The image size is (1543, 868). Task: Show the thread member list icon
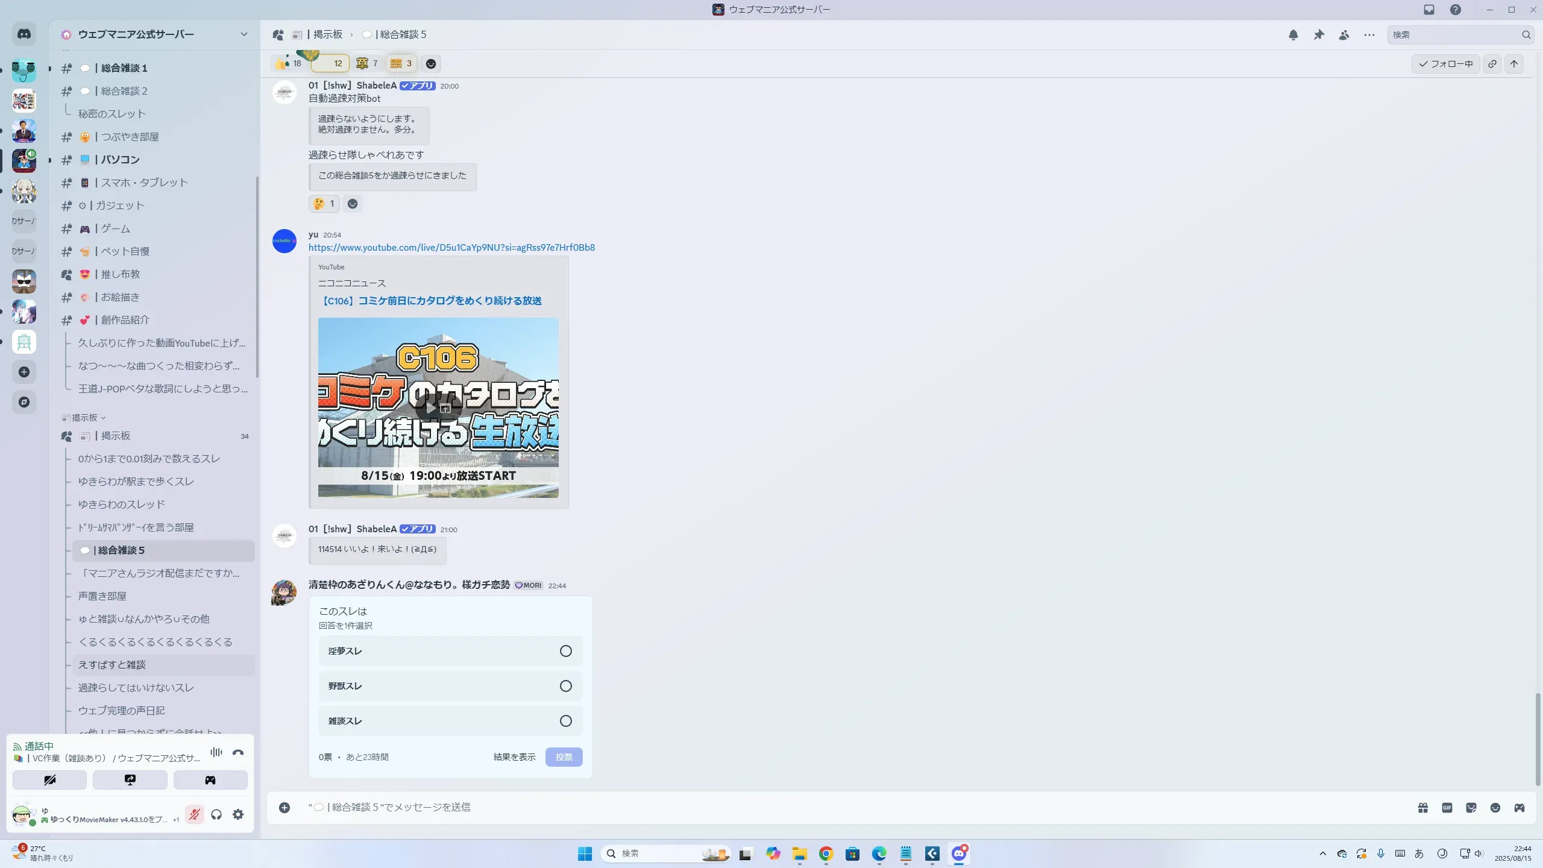pos(1344,35)
